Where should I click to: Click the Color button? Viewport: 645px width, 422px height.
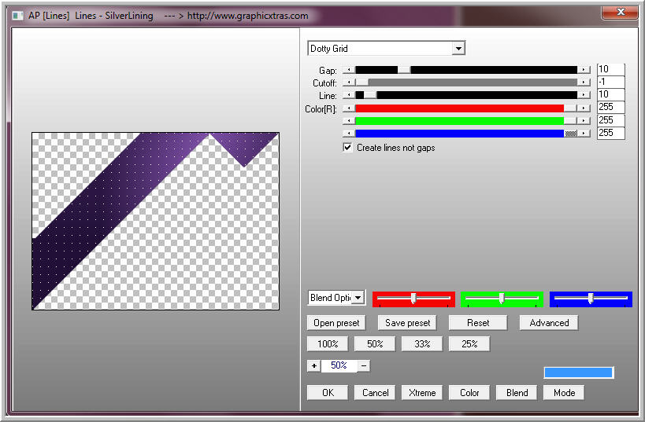pyautogui.click(x=469, y=393)
